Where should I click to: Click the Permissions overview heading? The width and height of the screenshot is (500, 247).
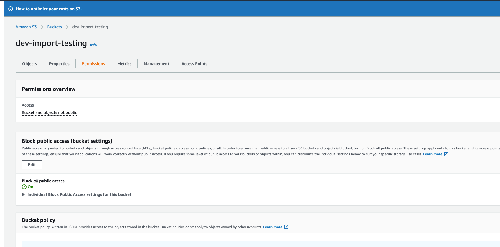point(49,89)
